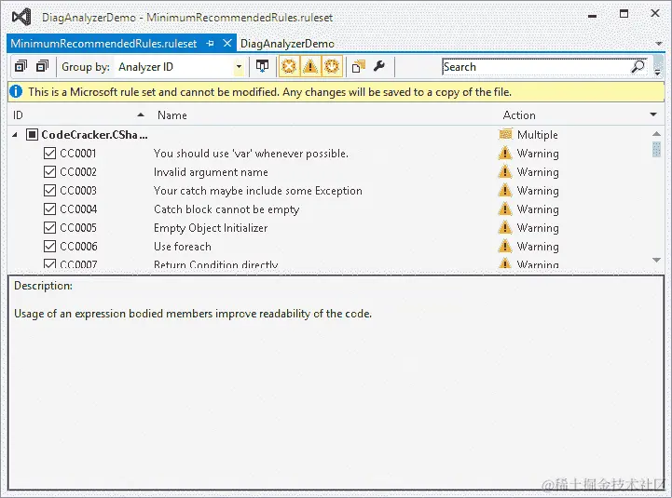Click the expand all groups icon
Viewport: 672px width, 498px height.
click(x=21, y=66)
